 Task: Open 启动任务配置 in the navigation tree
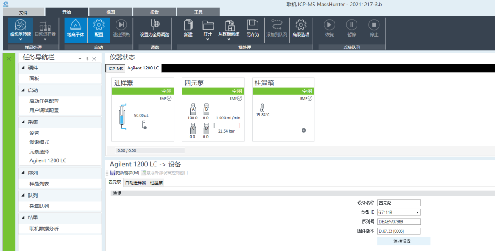tap(44, 101)
